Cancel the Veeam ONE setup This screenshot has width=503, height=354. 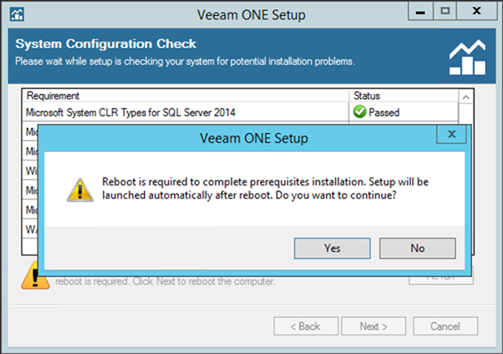tap(445, 326)
